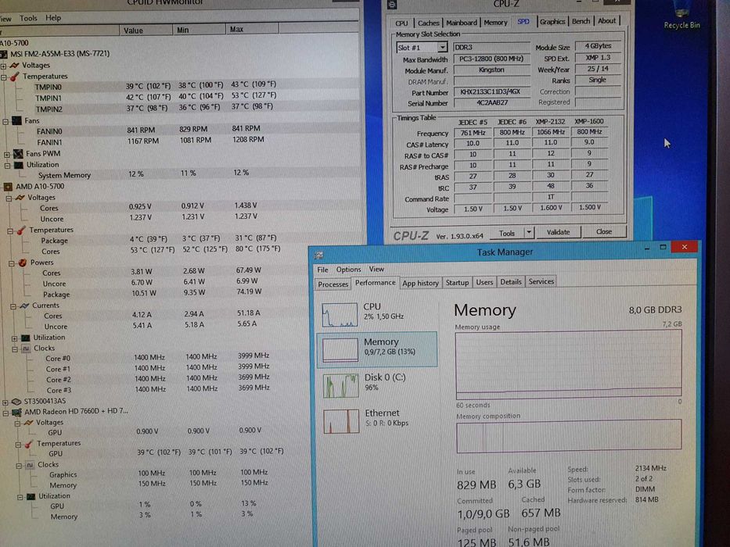Click the Powers flame icon

tap(23, 263)
